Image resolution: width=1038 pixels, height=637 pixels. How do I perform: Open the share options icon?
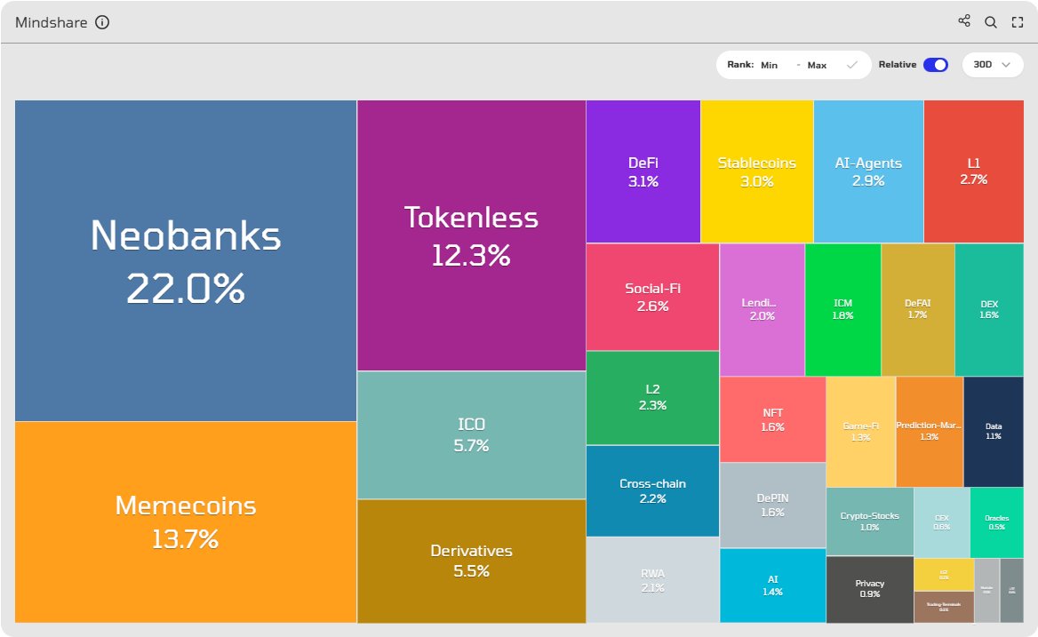pyautogui.click(x=964, y=21)
